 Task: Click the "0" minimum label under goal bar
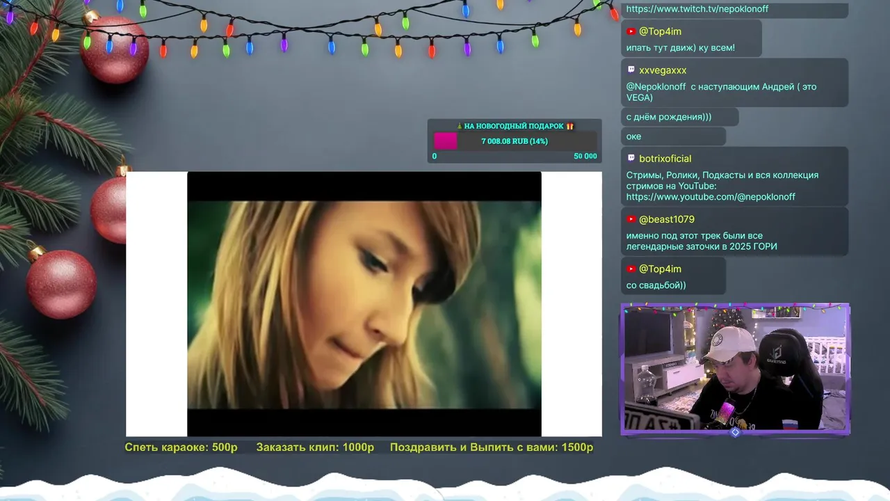[x=435, y=156]
